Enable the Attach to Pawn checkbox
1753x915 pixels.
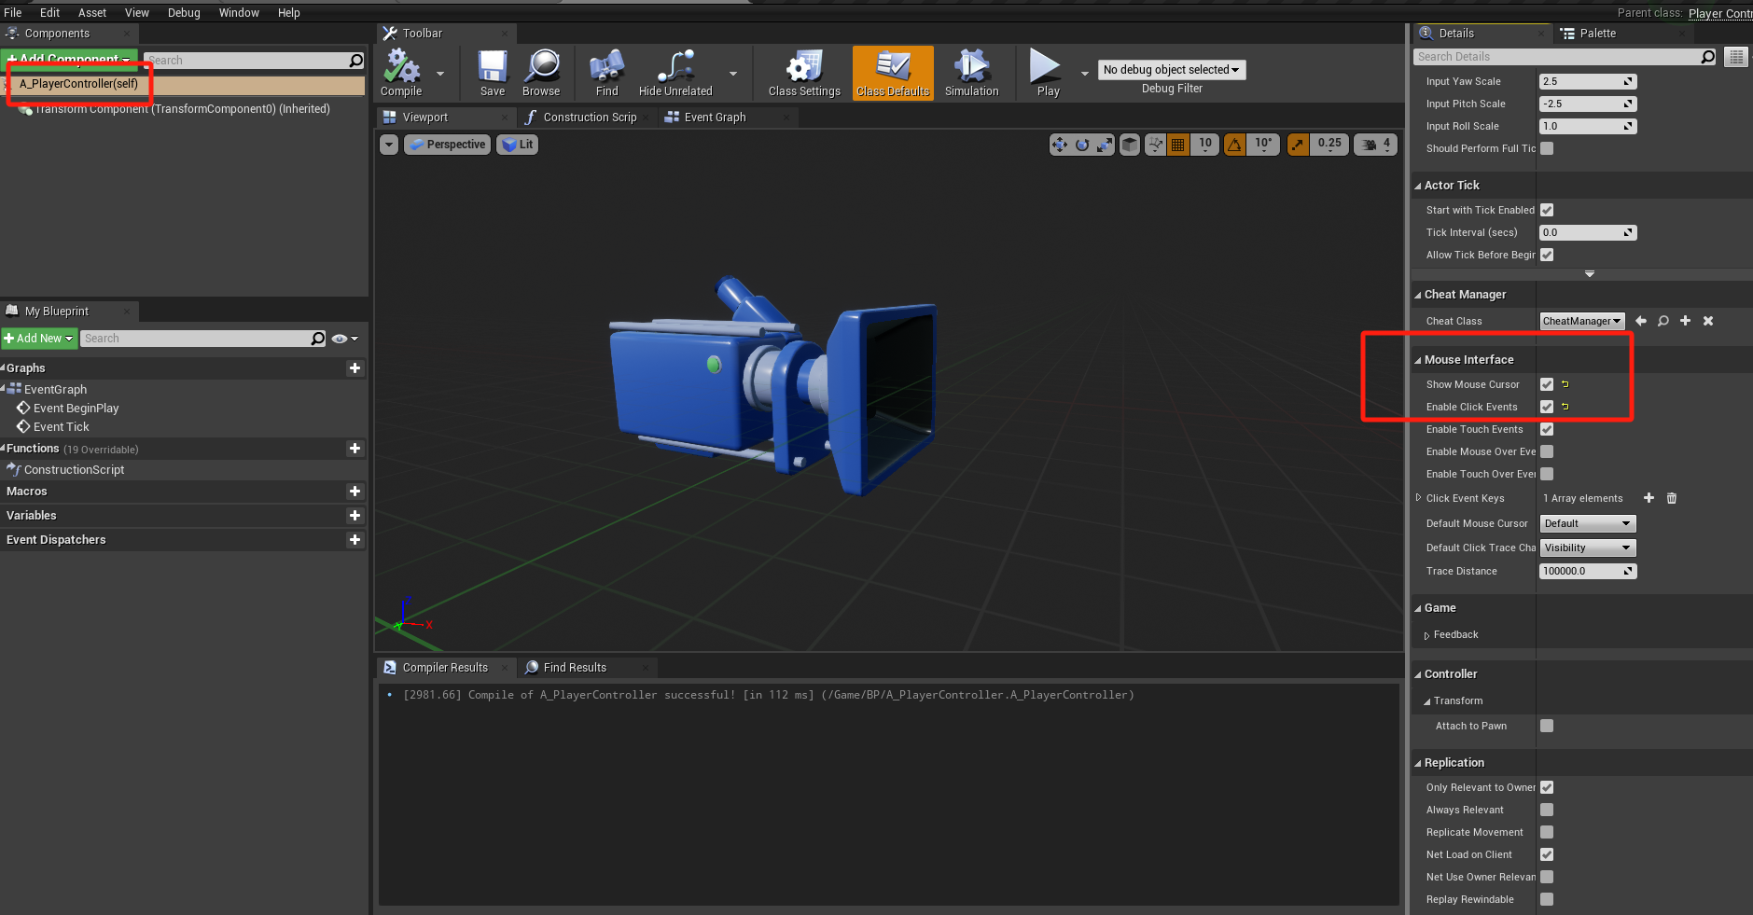point(1547,726)
